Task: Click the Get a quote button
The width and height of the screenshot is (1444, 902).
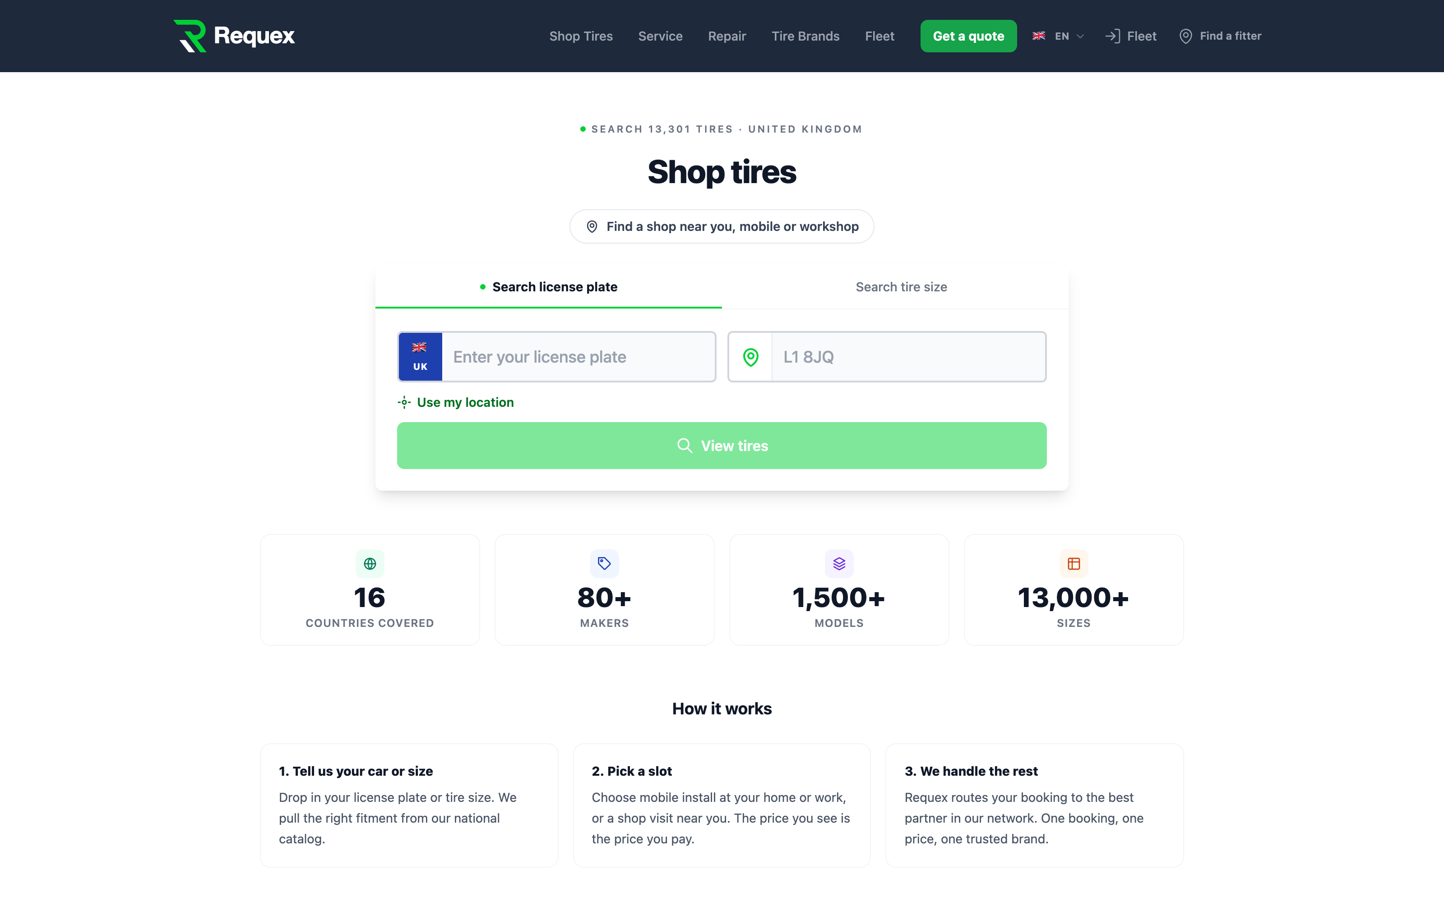Action: [x=968, y=36]
